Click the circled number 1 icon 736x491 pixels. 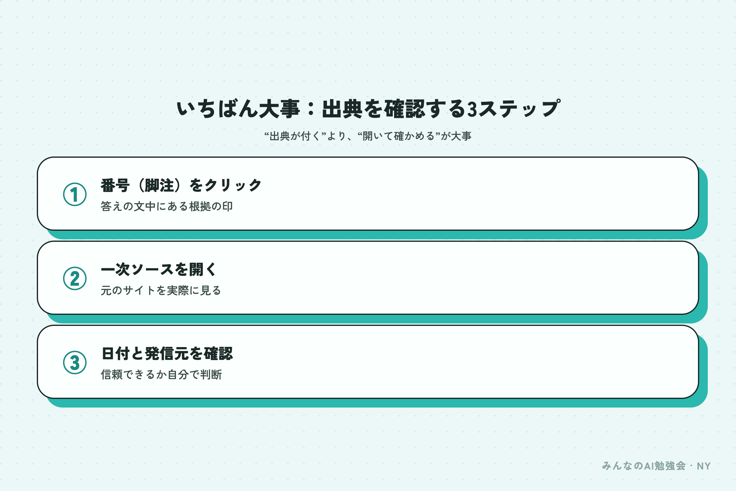pyautogui.click(x=75, y=194)
